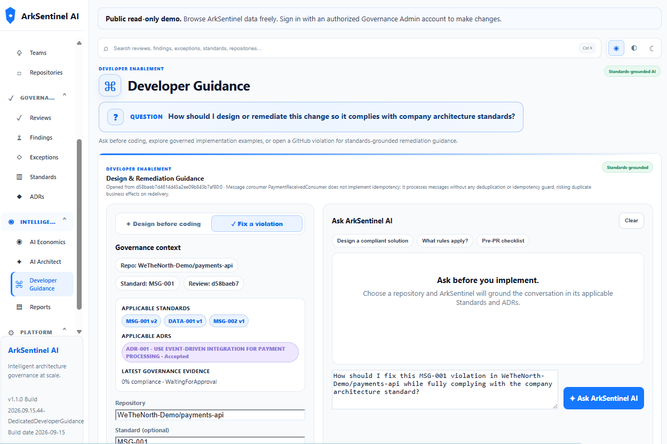Click Standard: MSG-001 context chip
667x444 pixels.
pos(147,284)
